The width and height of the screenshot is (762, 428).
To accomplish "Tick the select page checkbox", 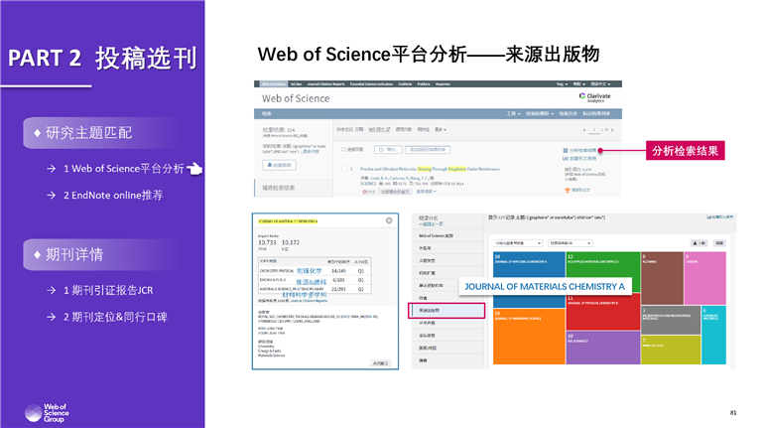I will [343, 149].
